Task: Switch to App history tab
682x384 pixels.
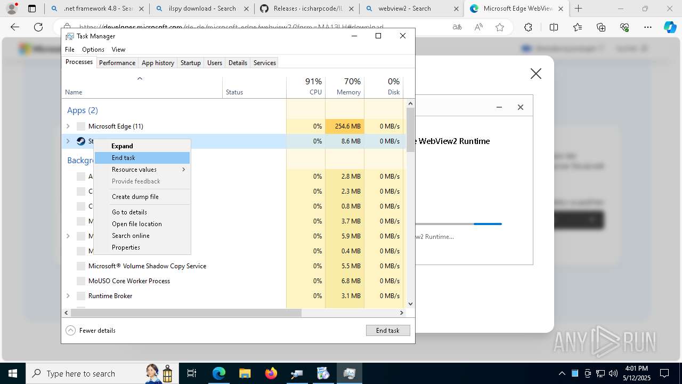Action: [x=158, y=63]
